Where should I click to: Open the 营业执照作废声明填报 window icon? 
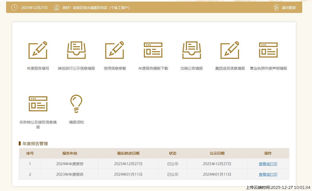(x=268, y=50)
